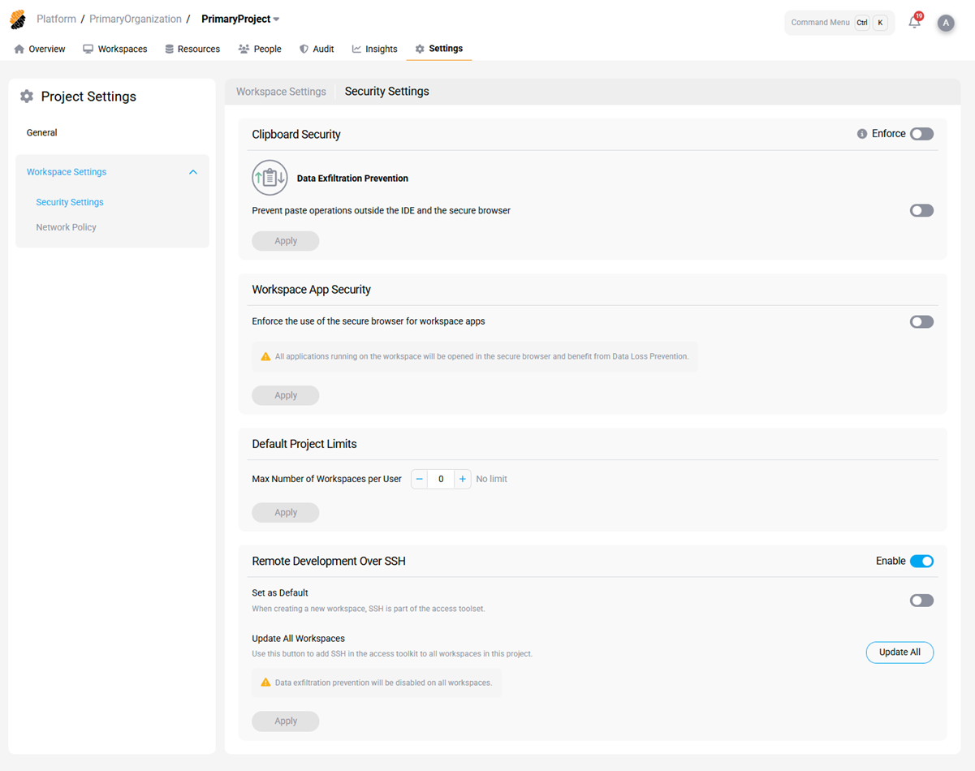The image size is (975, 771).
Task: Turn on Set as Default for SSH
Action: point(921,600)
